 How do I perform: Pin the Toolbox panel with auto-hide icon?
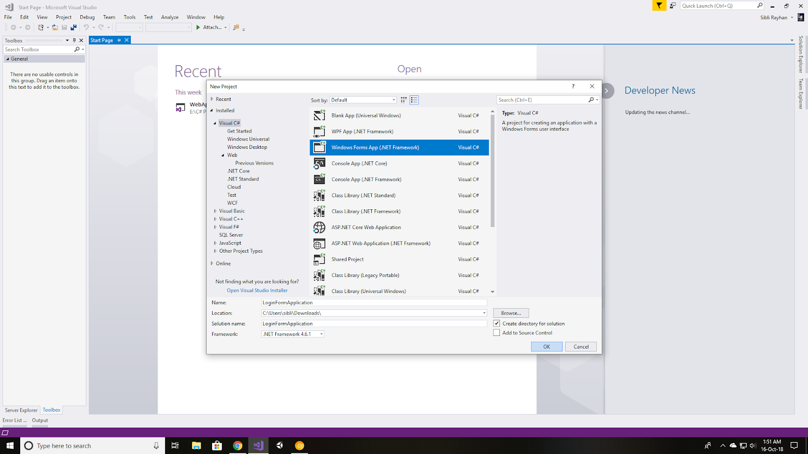point(74,40)
